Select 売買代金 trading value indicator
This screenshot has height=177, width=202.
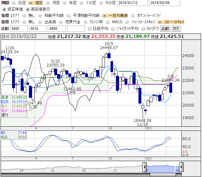(x=61, y=22)
